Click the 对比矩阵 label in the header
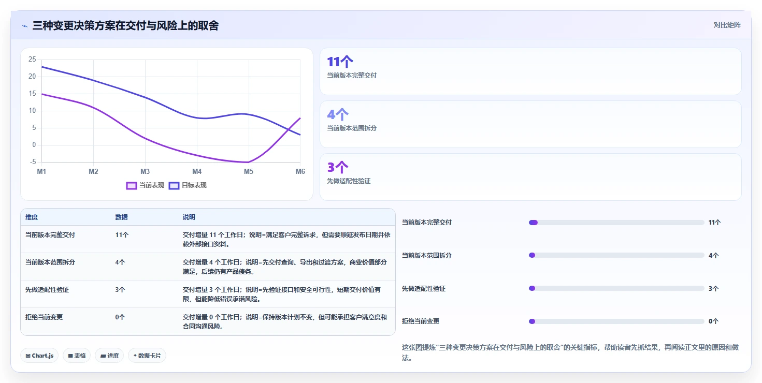762x383 pixels. (727, 25)
